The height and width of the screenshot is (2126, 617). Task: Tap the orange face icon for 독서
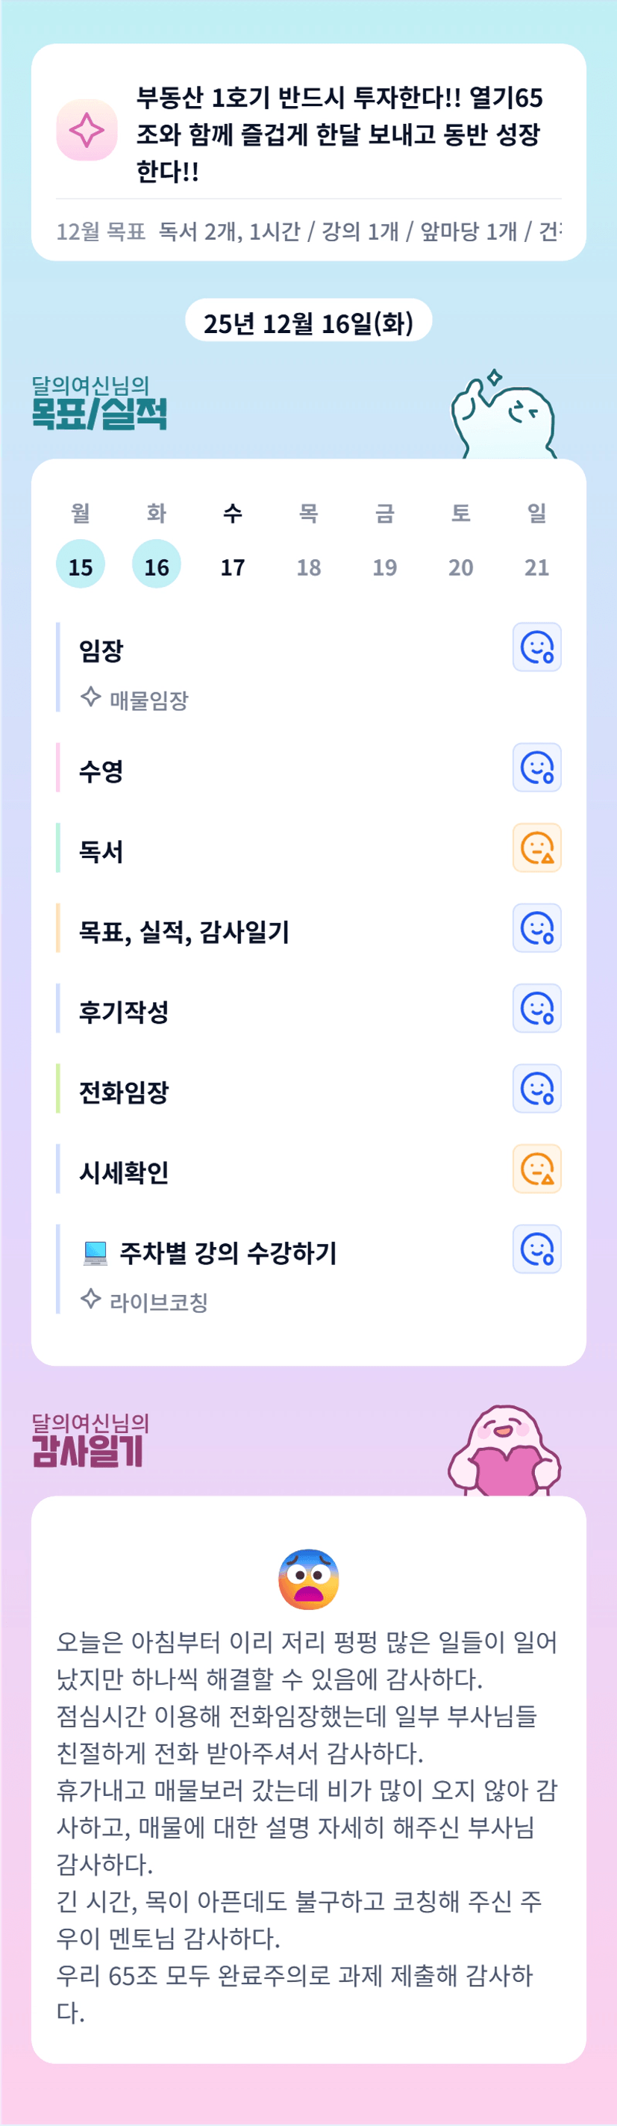tap(537, 848)
